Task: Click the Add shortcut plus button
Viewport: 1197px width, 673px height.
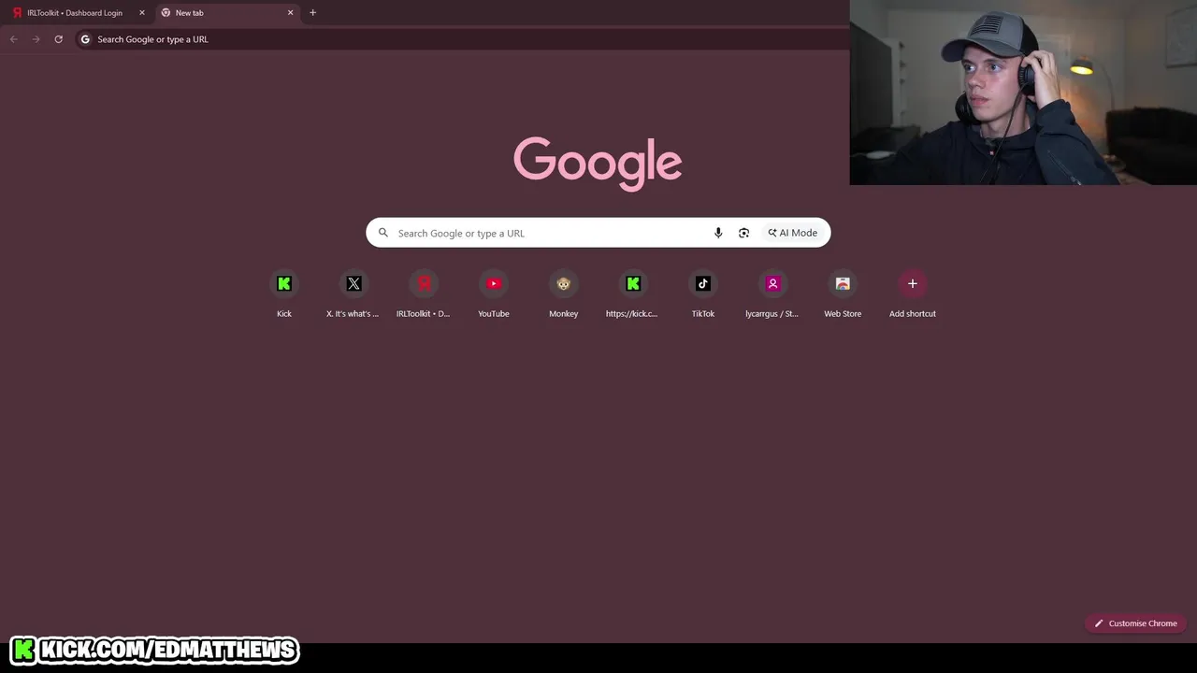Action: tap(913, 283)
